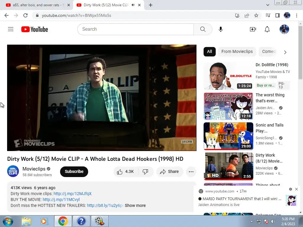Go back with browser back arrow
The width and height of the screenshot is (303, 227).
point(7,15)
